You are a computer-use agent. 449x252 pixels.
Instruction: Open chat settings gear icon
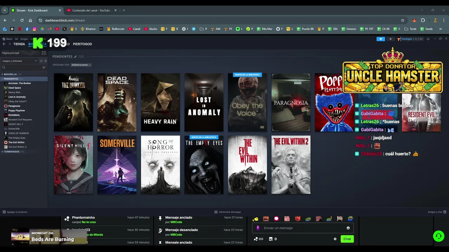335,239
